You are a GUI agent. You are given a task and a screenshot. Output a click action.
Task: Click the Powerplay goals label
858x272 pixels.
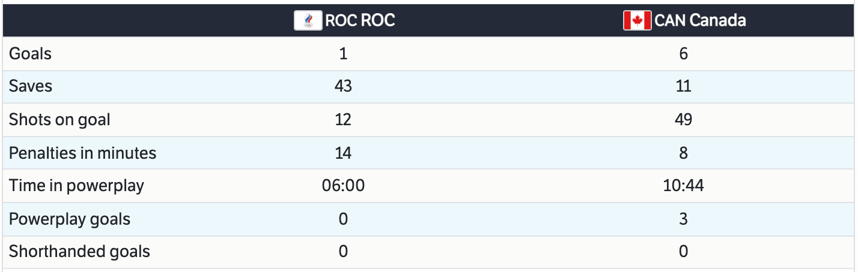pyautogui.click(x=70, y=219)
